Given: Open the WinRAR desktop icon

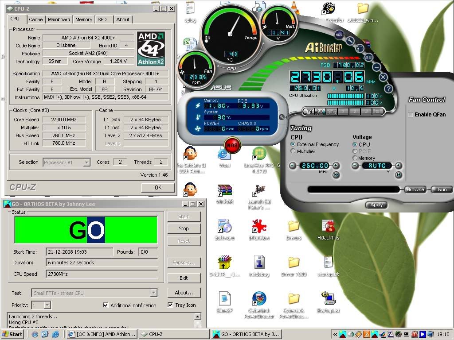Looking at the screenshot, I should [x=225, y=194].
